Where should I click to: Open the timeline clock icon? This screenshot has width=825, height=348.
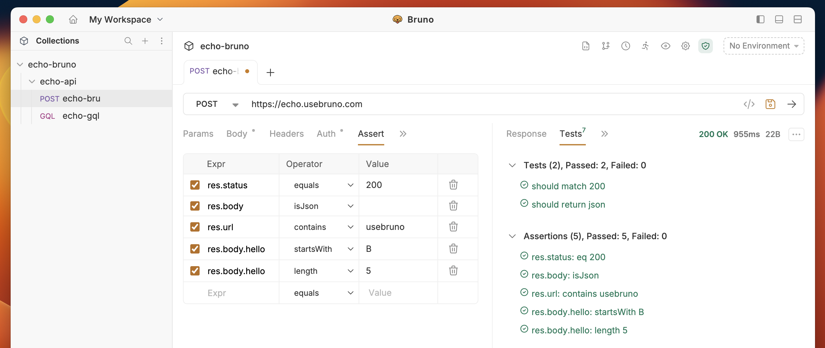[x=625, y=46]
